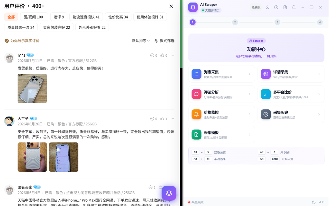Open the 默认排序 sort dropdown
The image size is (329, 206).
coord(141,41)
